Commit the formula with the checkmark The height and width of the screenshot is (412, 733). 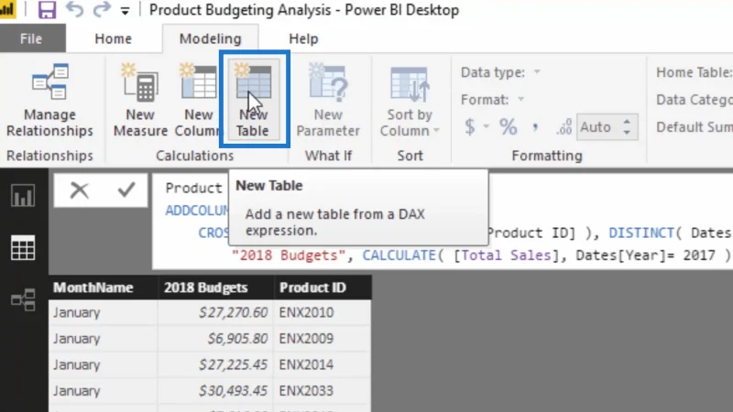tap(126, 190)
